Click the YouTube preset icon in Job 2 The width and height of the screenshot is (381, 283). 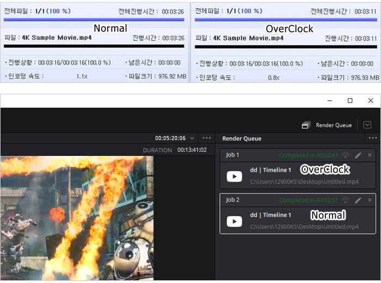tap(234, 221)
